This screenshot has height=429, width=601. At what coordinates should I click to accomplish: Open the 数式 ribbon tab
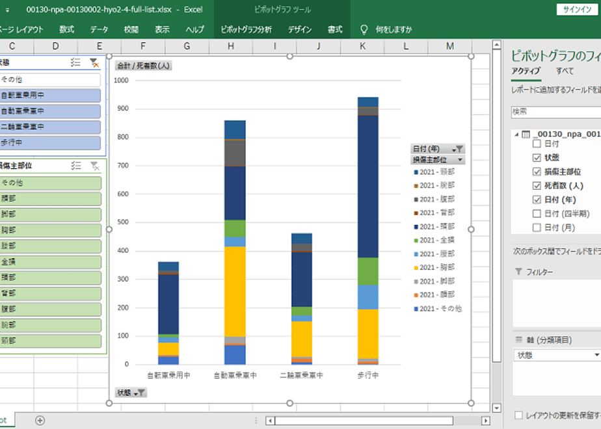pyautogui.click(x=67, y=29)
